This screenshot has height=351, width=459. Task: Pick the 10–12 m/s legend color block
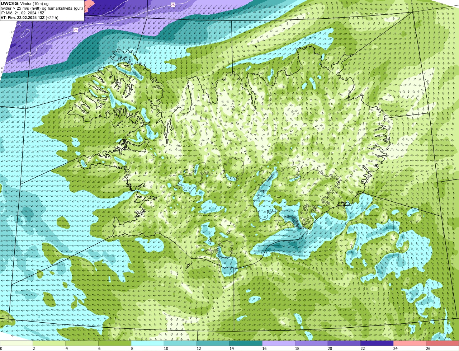(x=180, y=343)
